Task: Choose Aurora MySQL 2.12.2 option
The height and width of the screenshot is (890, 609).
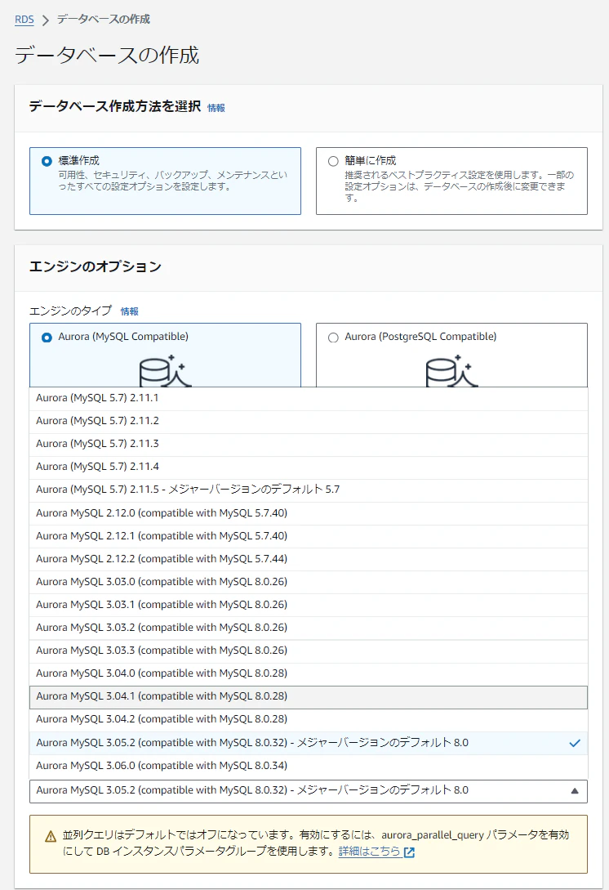Action: (309, 560)
